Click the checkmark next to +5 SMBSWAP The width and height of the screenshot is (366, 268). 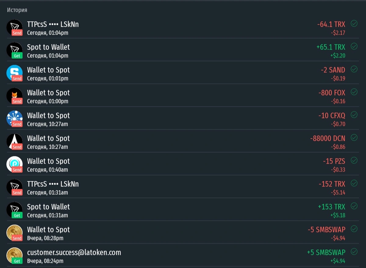click(354, 252)
